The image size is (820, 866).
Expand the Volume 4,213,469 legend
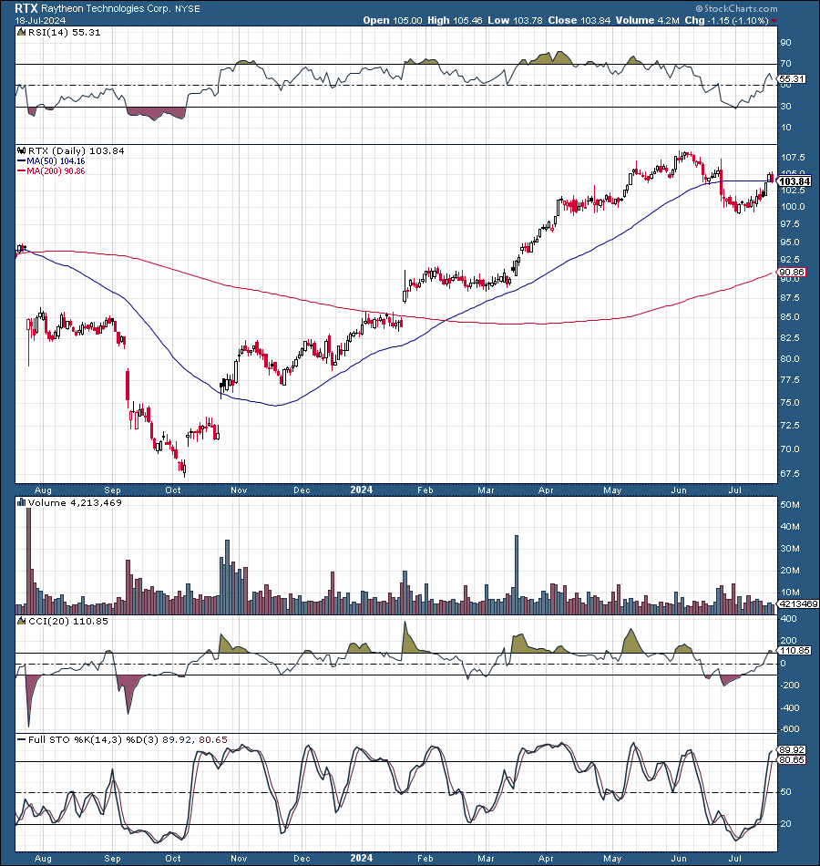pyautogui.click(x=71, y=502)
